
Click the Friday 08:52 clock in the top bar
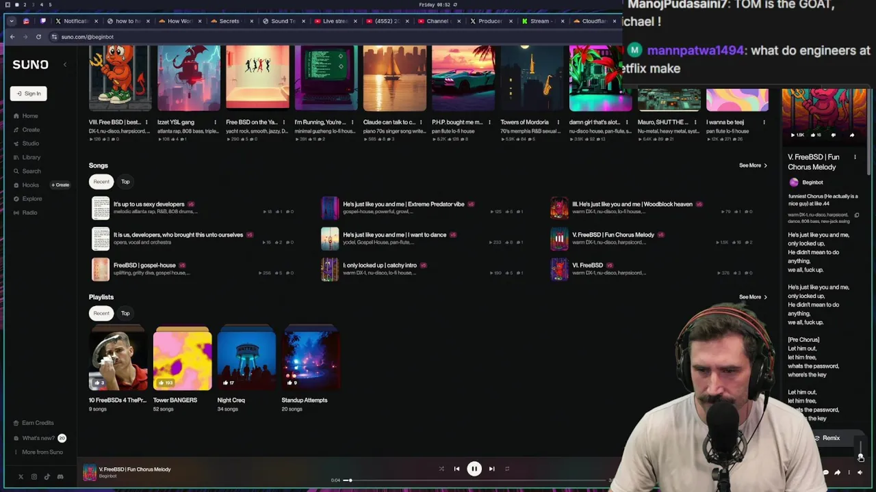435,5
